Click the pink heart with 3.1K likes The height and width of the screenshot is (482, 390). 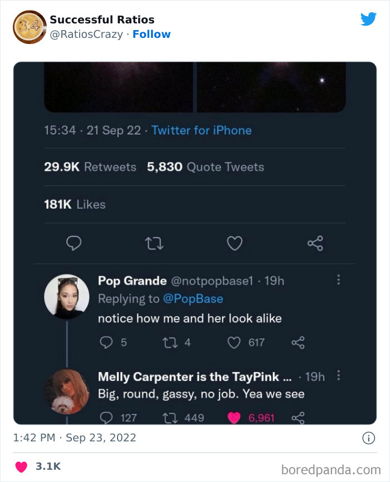22,466
